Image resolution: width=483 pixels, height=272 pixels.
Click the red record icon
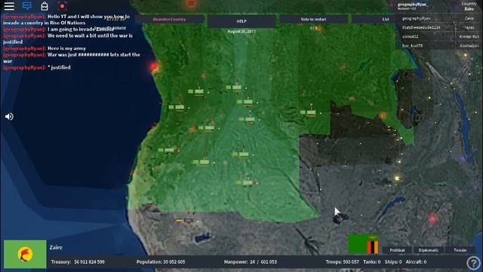point(62,6)
